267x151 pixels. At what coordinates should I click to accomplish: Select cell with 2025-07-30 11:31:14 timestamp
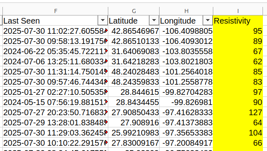pyautogui.click(x=55, y=72)
